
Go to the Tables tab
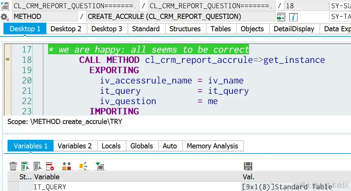pyautogui.click(x=220, y=29)
